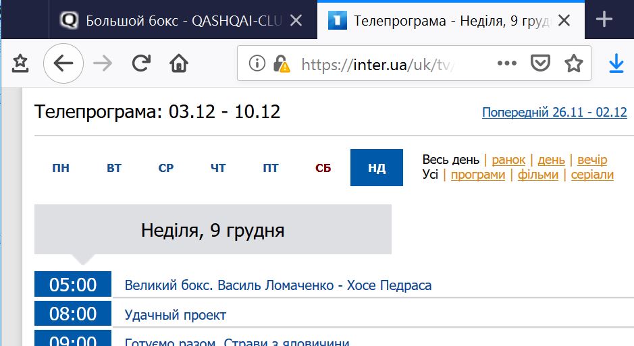Save page to Pocket icon
This screenshot has width=634, height=346.
point(539,63)
